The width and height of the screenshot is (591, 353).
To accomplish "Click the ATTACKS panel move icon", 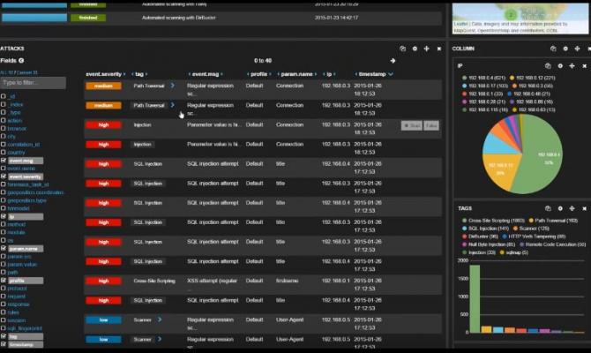I will pyautogui.click(x=427, y=49).
